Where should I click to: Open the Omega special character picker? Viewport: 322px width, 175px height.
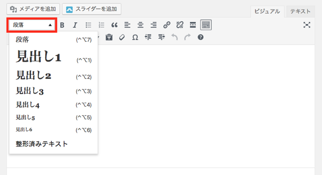pyautogui.click(x=135, y=38)
